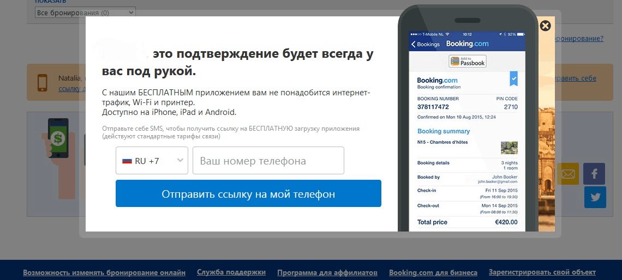Open 'Зарегистрировать свой объект' footer link
The image size is (622, 280).
pyautogui.click(x=542, y=272)
